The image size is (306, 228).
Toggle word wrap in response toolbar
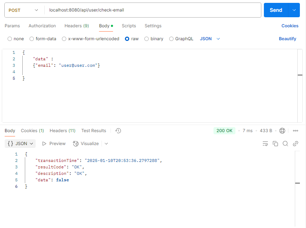(265, 144)
